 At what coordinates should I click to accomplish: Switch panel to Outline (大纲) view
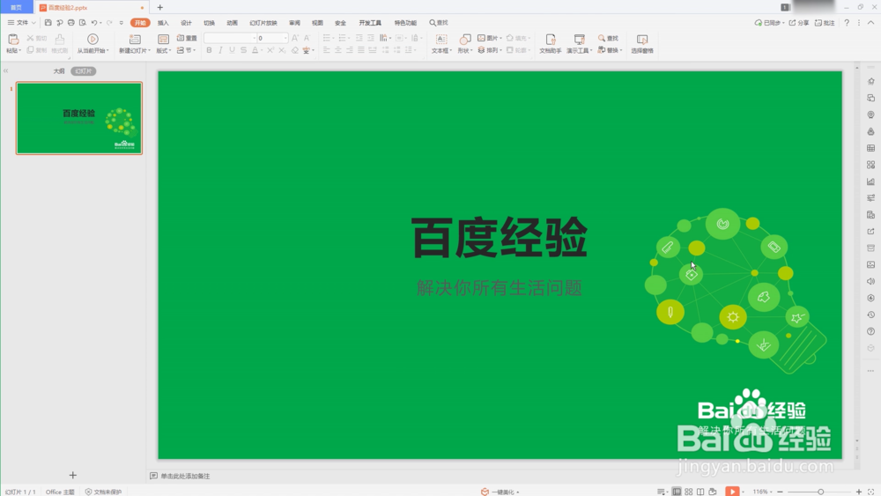pyautogui.click(x=59, y=71)
